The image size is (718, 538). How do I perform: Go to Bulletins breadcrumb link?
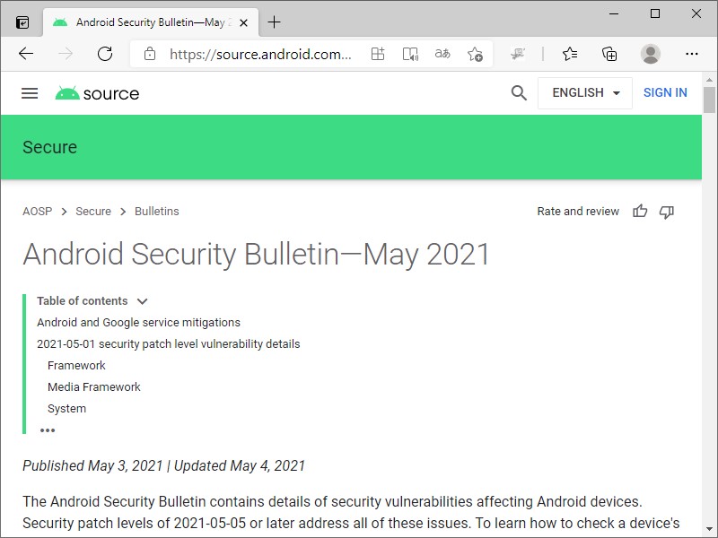point(156,212)
